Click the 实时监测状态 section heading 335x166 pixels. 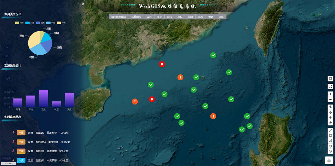pos(13,117)
